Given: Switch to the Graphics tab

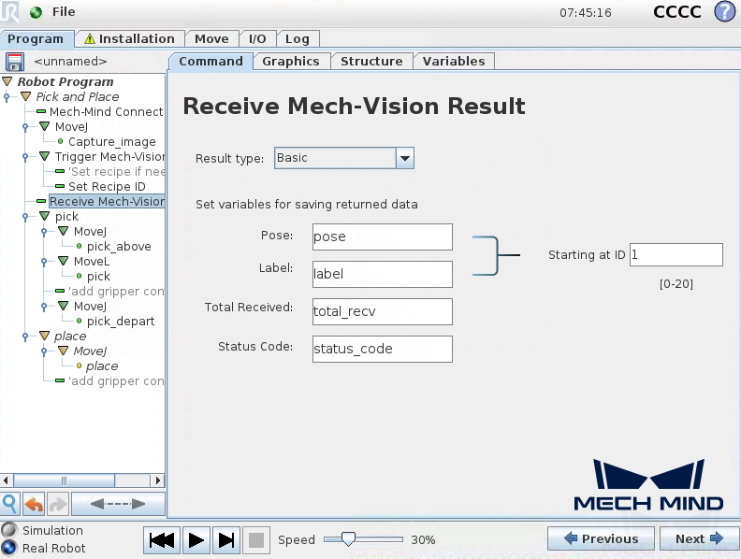Looking at the screenshot, I should coord(291,62).
